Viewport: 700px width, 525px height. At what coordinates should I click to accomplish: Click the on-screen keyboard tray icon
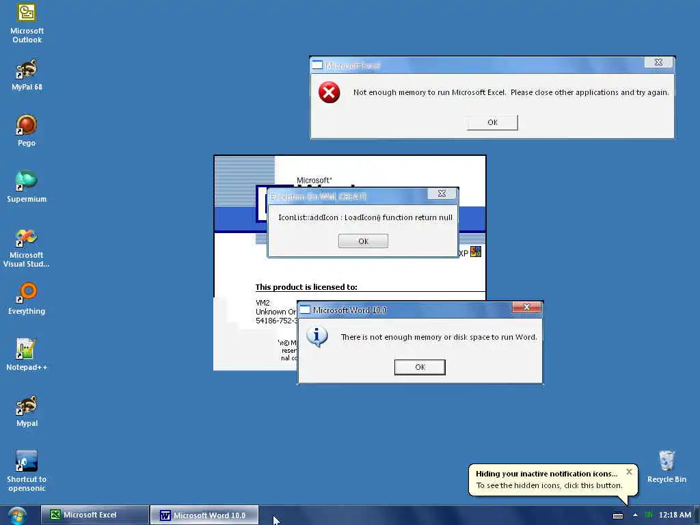tap(618, 515)
